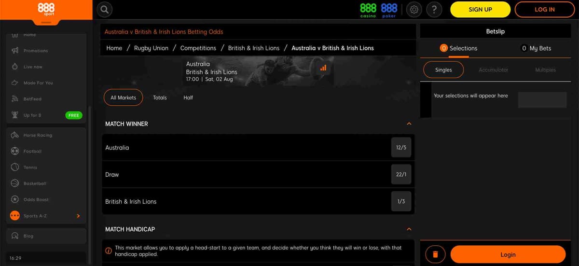Image resolution: width=579 pixels, height=266 pixels.
Task: Click the SIGN UP button
Action: 480,10
